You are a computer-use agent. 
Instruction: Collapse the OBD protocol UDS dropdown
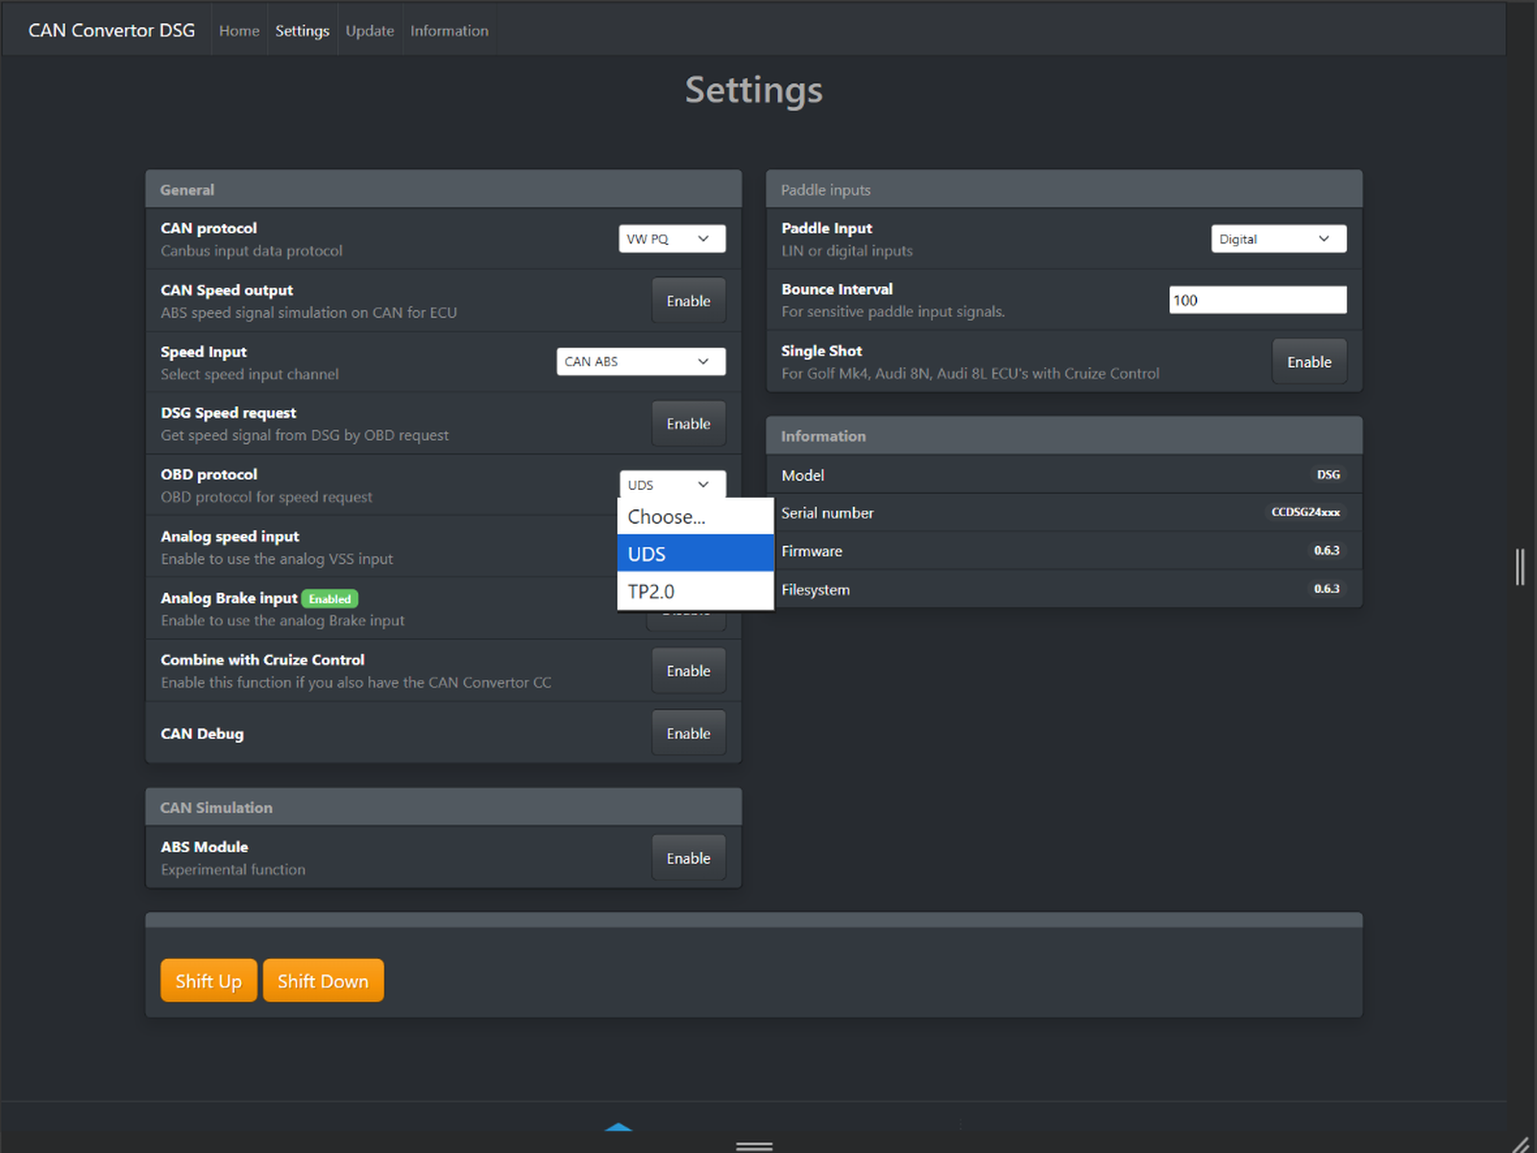pyautogui.click(x=671, y=484)
